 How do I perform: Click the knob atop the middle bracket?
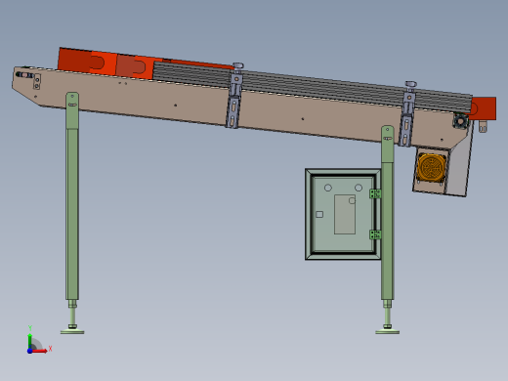(x=238, y=66)
